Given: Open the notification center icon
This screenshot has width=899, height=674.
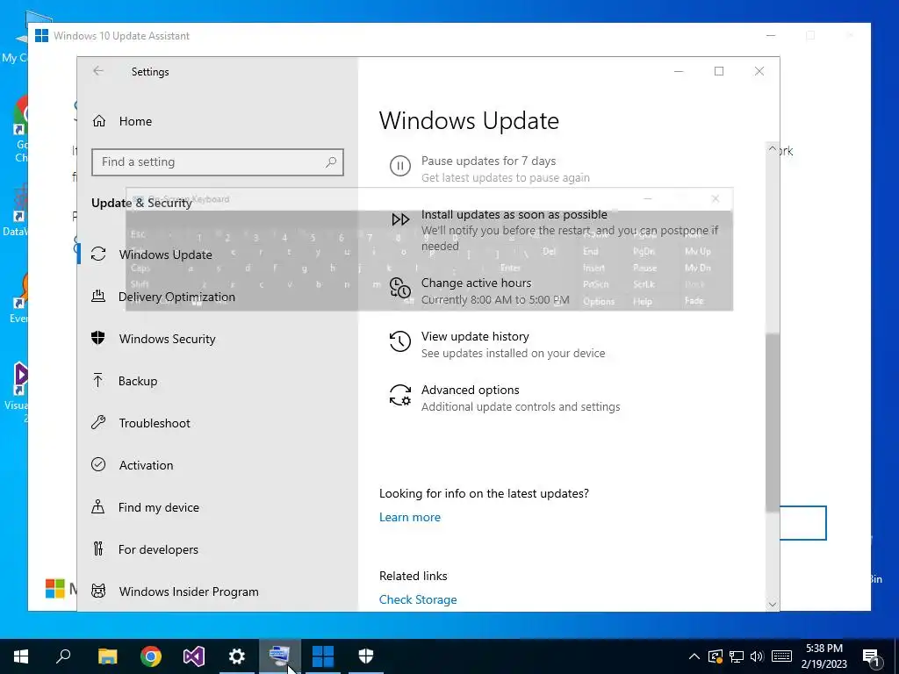Looking at the screenshot, I should [871, 656].
